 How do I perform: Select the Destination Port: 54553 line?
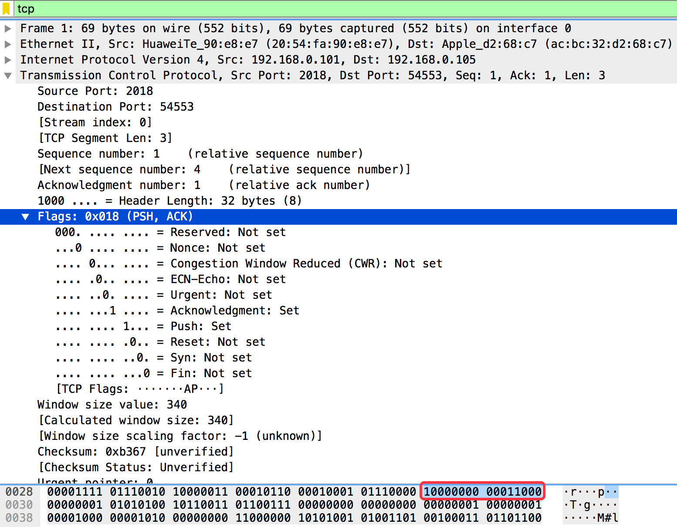pyautogui.click(x=115, y=107)
